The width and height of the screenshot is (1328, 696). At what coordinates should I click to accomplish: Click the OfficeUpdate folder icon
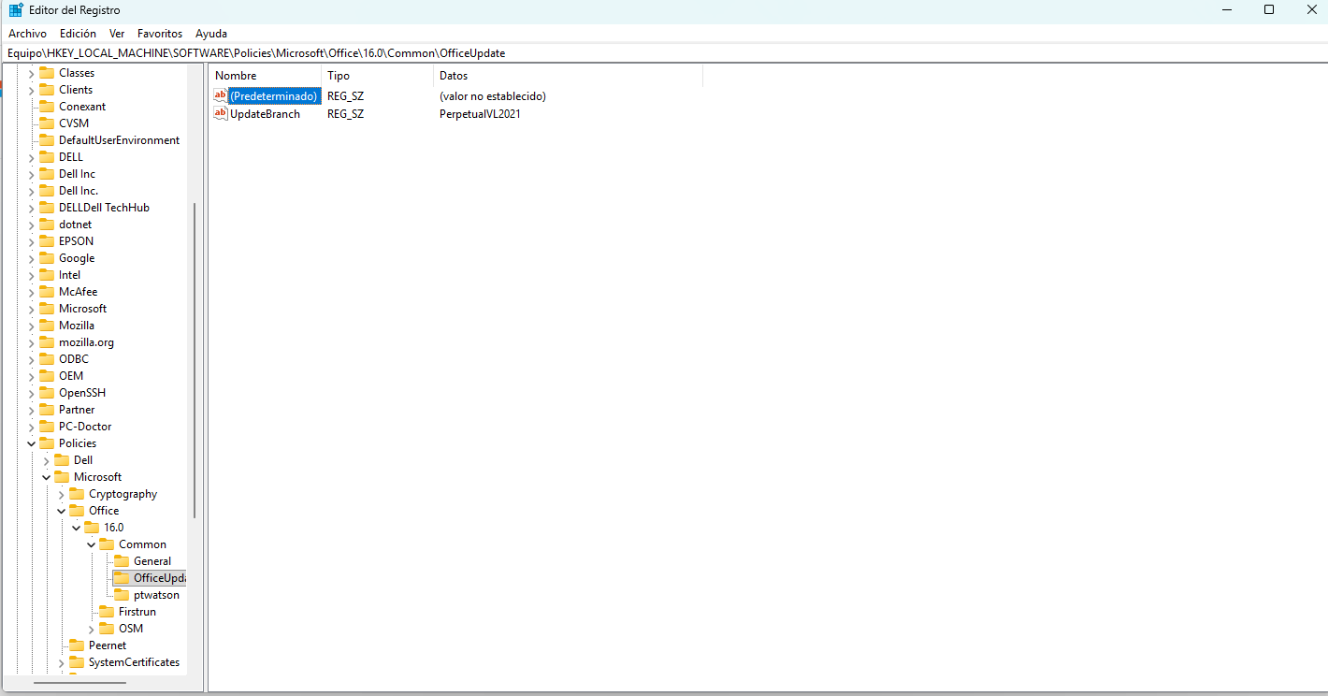click(122, 578)
